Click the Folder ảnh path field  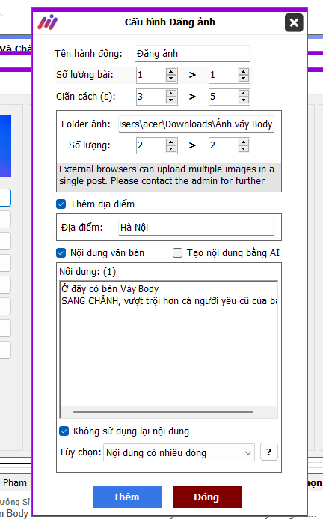tap(196, 124)
